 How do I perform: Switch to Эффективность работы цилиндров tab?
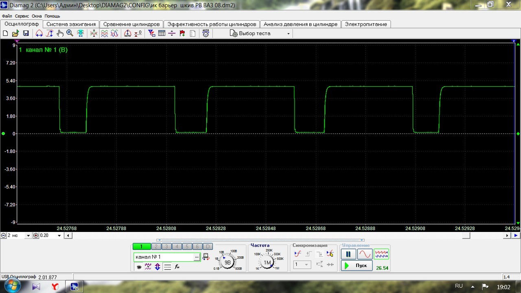point(212,24)
